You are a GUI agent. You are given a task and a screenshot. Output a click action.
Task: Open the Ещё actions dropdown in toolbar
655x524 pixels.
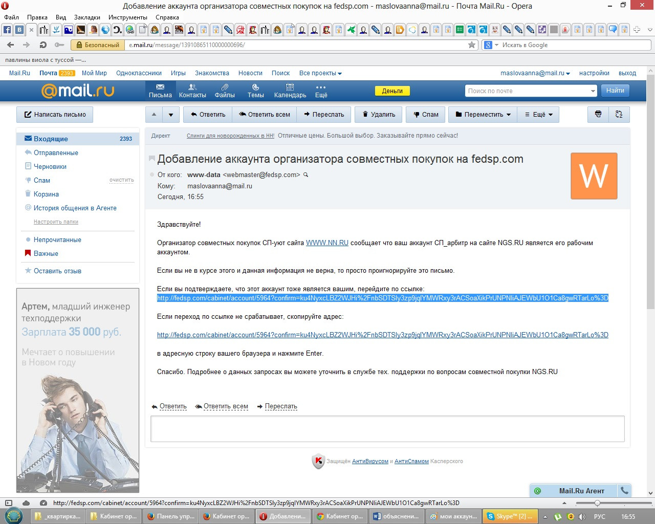pyautogui.click(x=538, y=114)
